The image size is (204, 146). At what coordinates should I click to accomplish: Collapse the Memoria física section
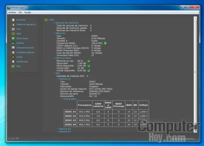pos(55,58)
